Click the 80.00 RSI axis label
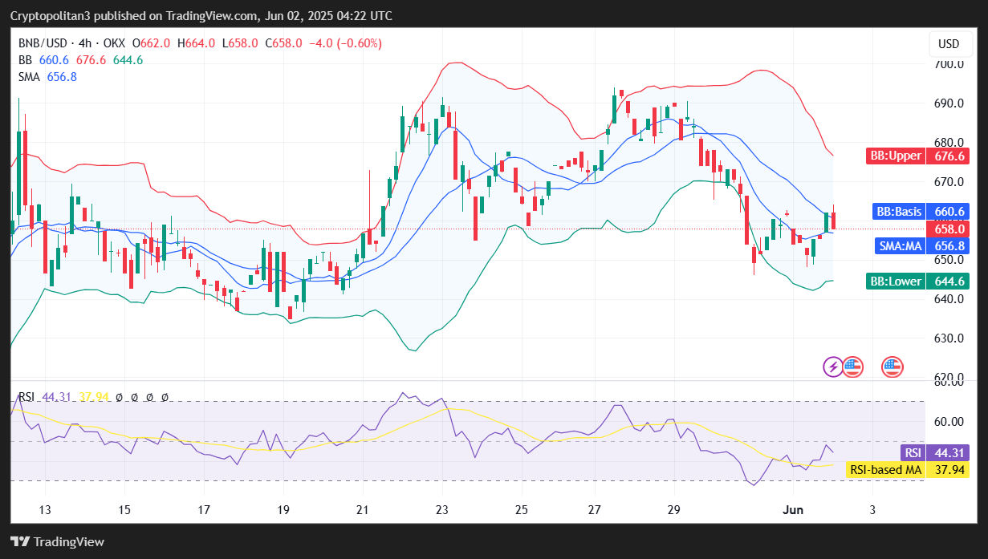The width and height of the screenshot is (988, 559). (949, 383)
